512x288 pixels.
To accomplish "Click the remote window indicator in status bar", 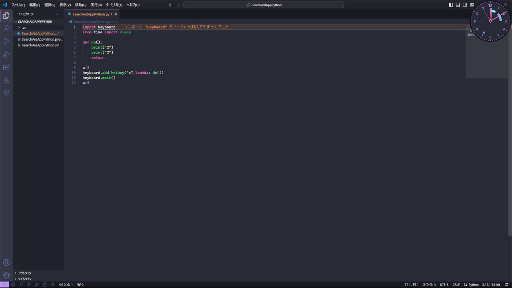I will (4, 285).
